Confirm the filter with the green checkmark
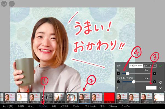Image resolution: width=165 pixels, height=109 pixels. [161, 66]
